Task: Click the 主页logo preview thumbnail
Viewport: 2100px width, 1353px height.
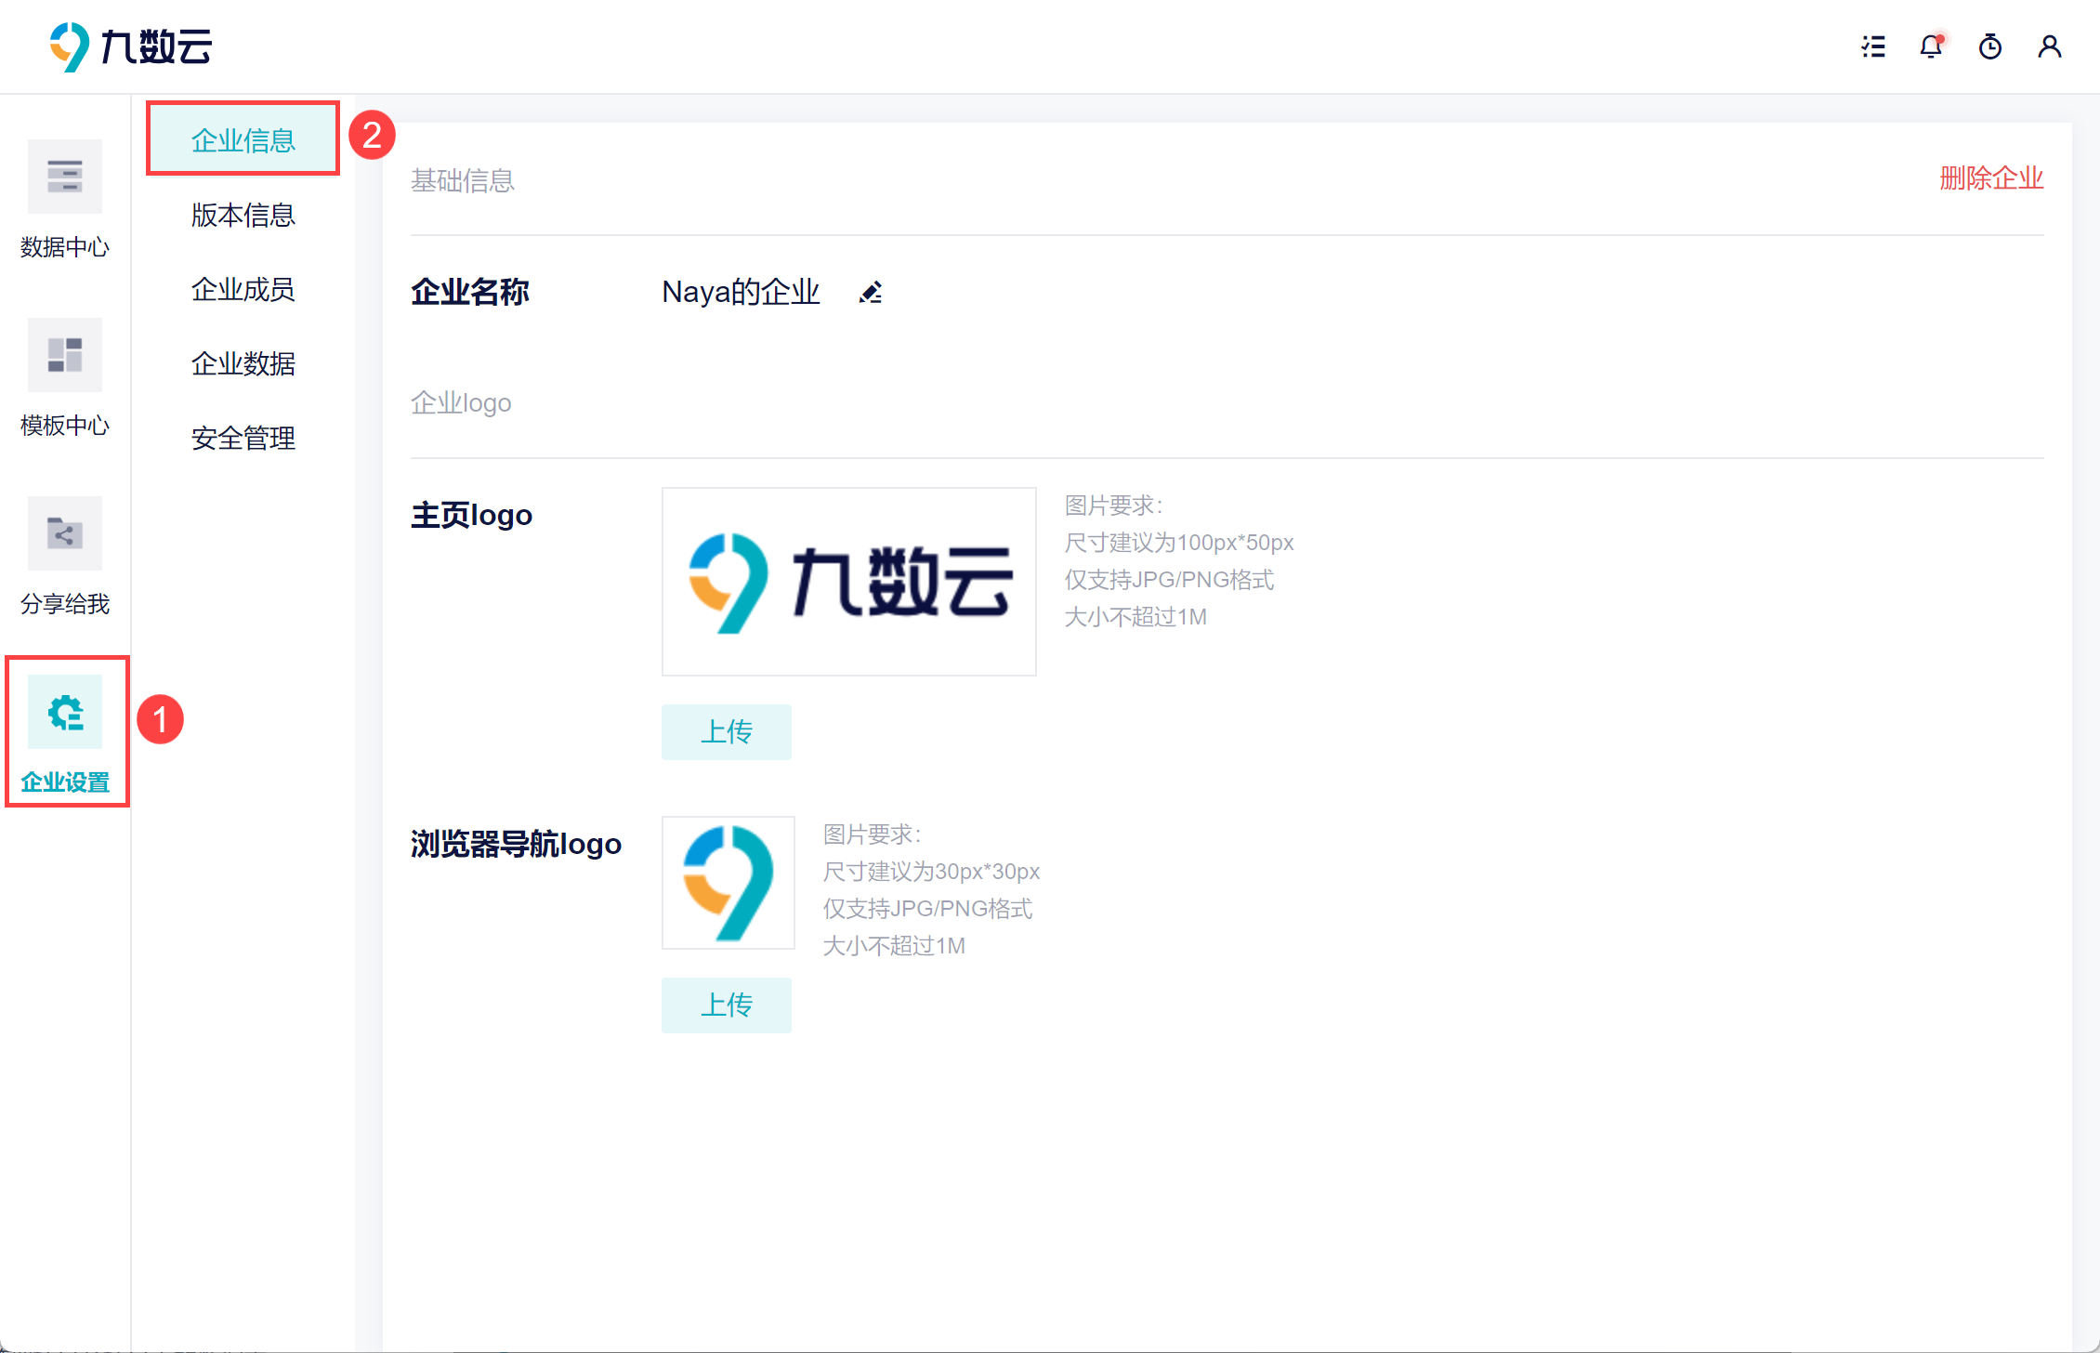Action: tap(848, 582)
